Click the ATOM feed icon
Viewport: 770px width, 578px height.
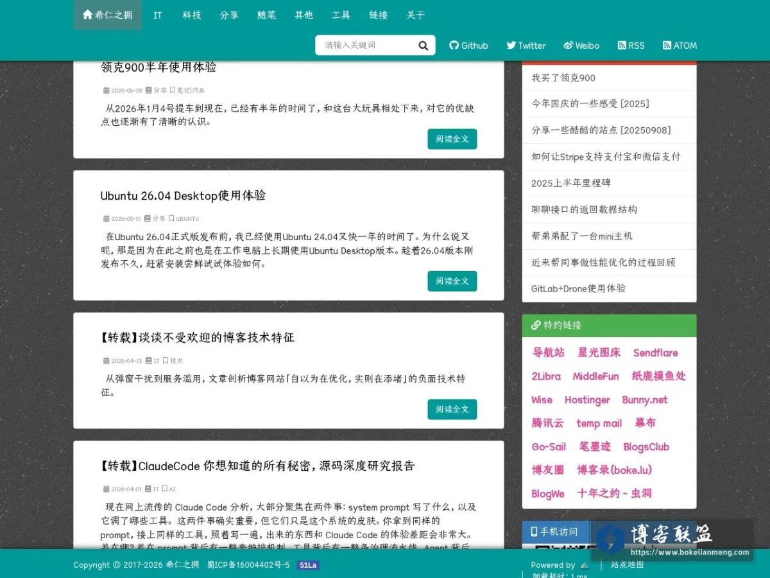[667, 46]
